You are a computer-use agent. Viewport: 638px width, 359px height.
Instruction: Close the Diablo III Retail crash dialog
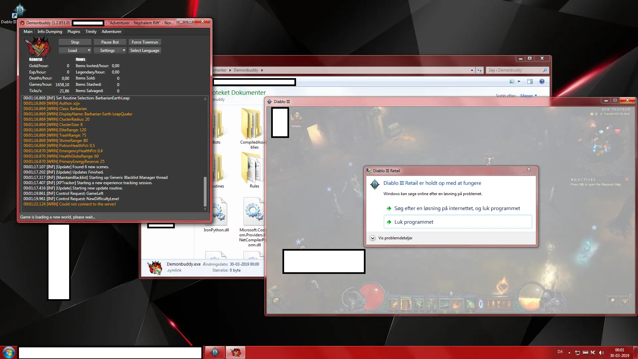[x=529, y=170]
